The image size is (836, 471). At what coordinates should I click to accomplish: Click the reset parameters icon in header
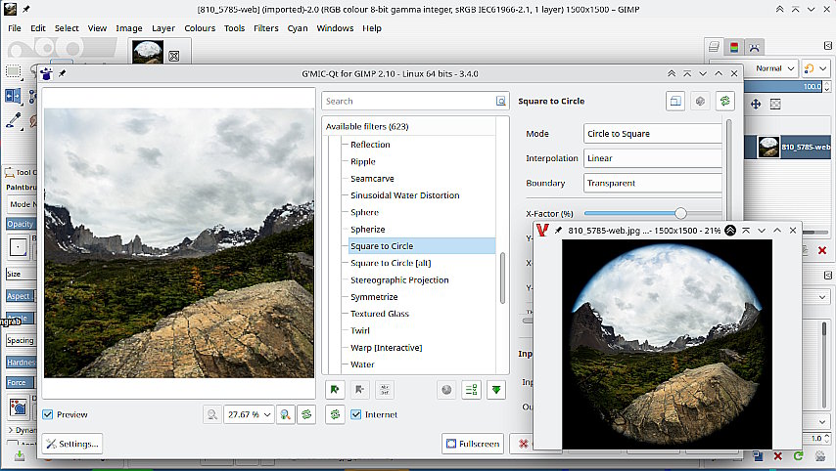pos(724,101)
